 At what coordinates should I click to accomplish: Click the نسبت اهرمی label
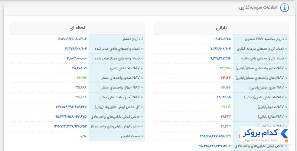(x=130, y=136)
